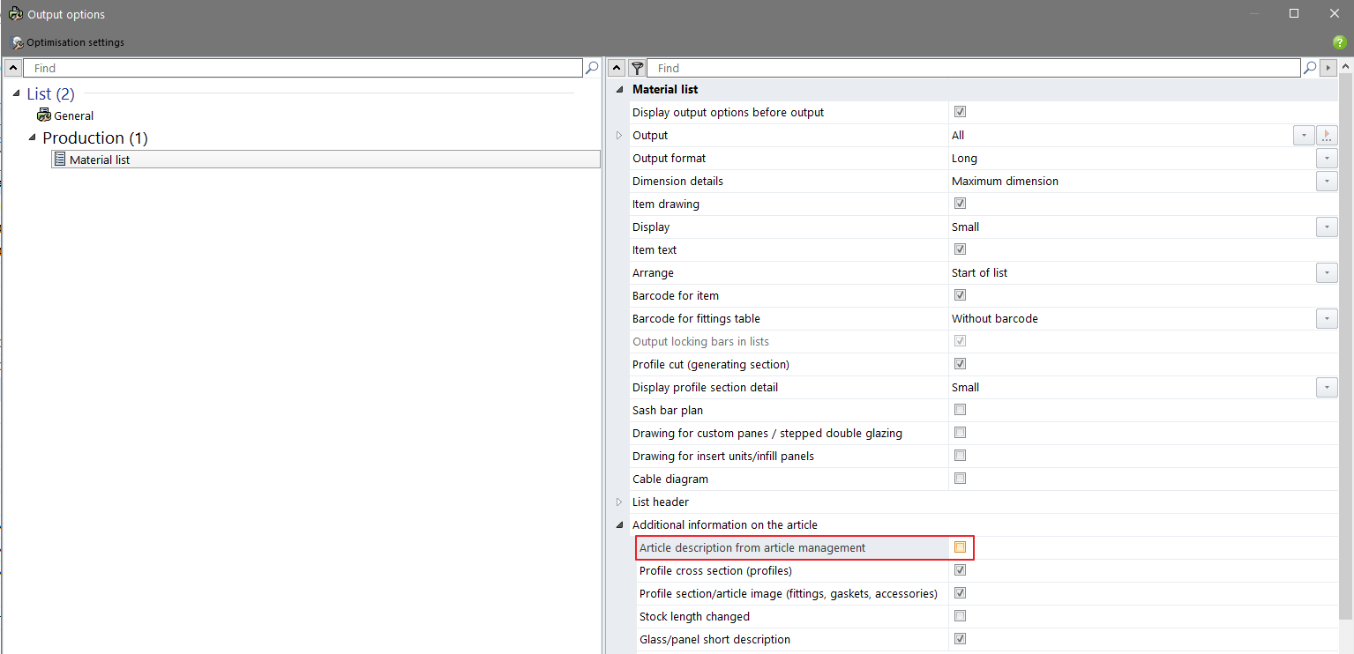The height and width of the screenshot is (654, 1354).
Task: Uncheck the Barcode for item checkbox
Action: click(960, 295)
